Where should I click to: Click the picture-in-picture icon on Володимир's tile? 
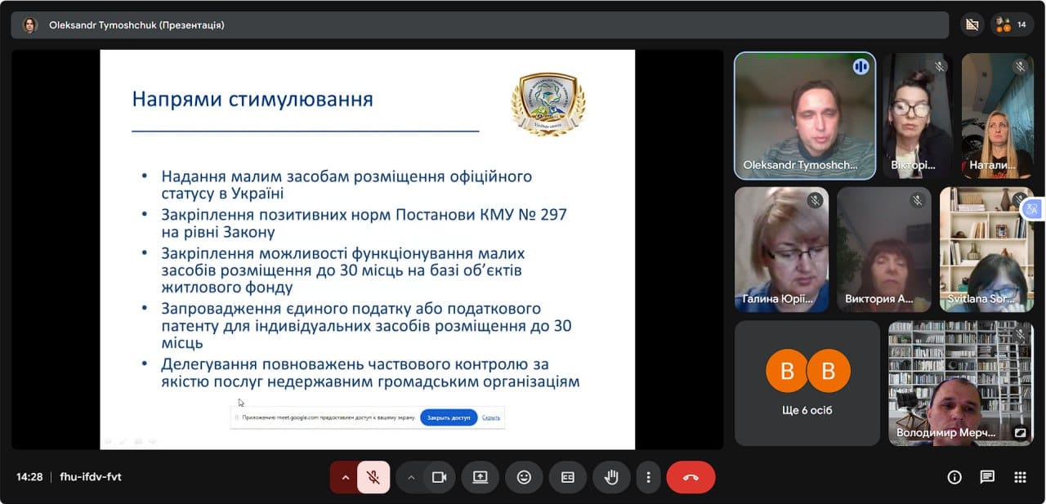point(1020,433)
